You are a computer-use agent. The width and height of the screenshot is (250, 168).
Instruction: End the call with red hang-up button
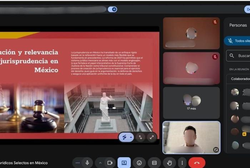point(197,163)
